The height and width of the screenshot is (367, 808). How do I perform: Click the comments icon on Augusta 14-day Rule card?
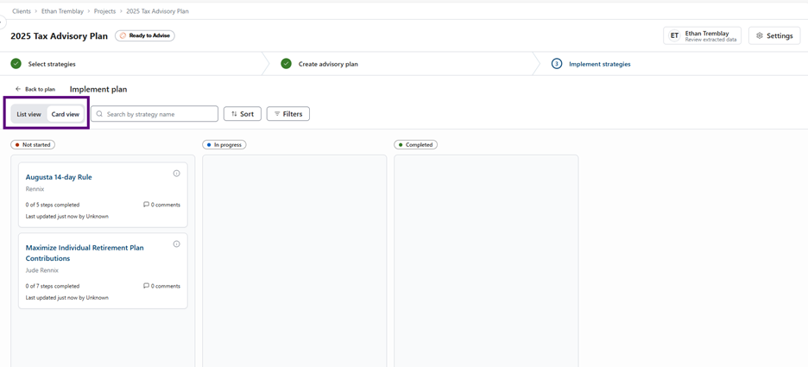click(x=147, y=205)
